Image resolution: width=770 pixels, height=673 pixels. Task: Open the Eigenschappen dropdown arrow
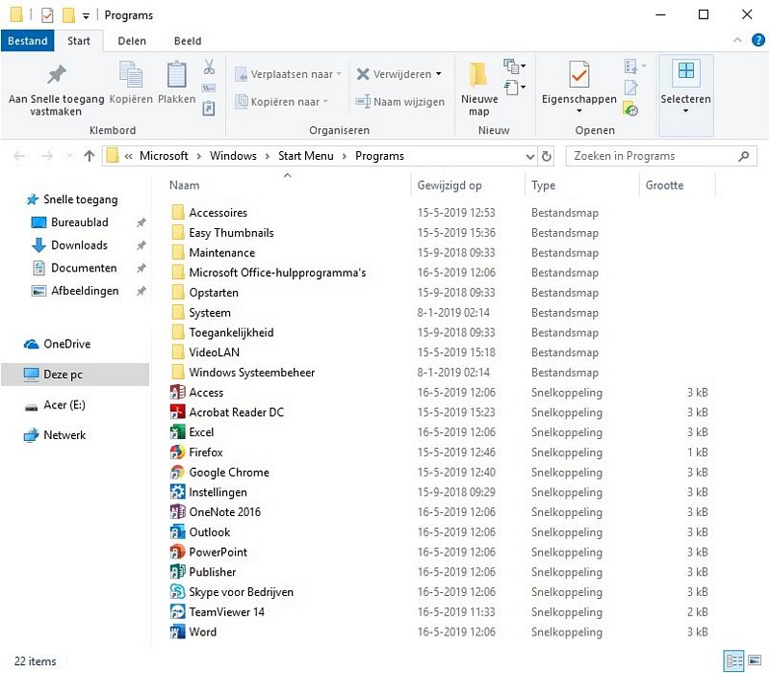pyautogui.click(x=579, y=111)
